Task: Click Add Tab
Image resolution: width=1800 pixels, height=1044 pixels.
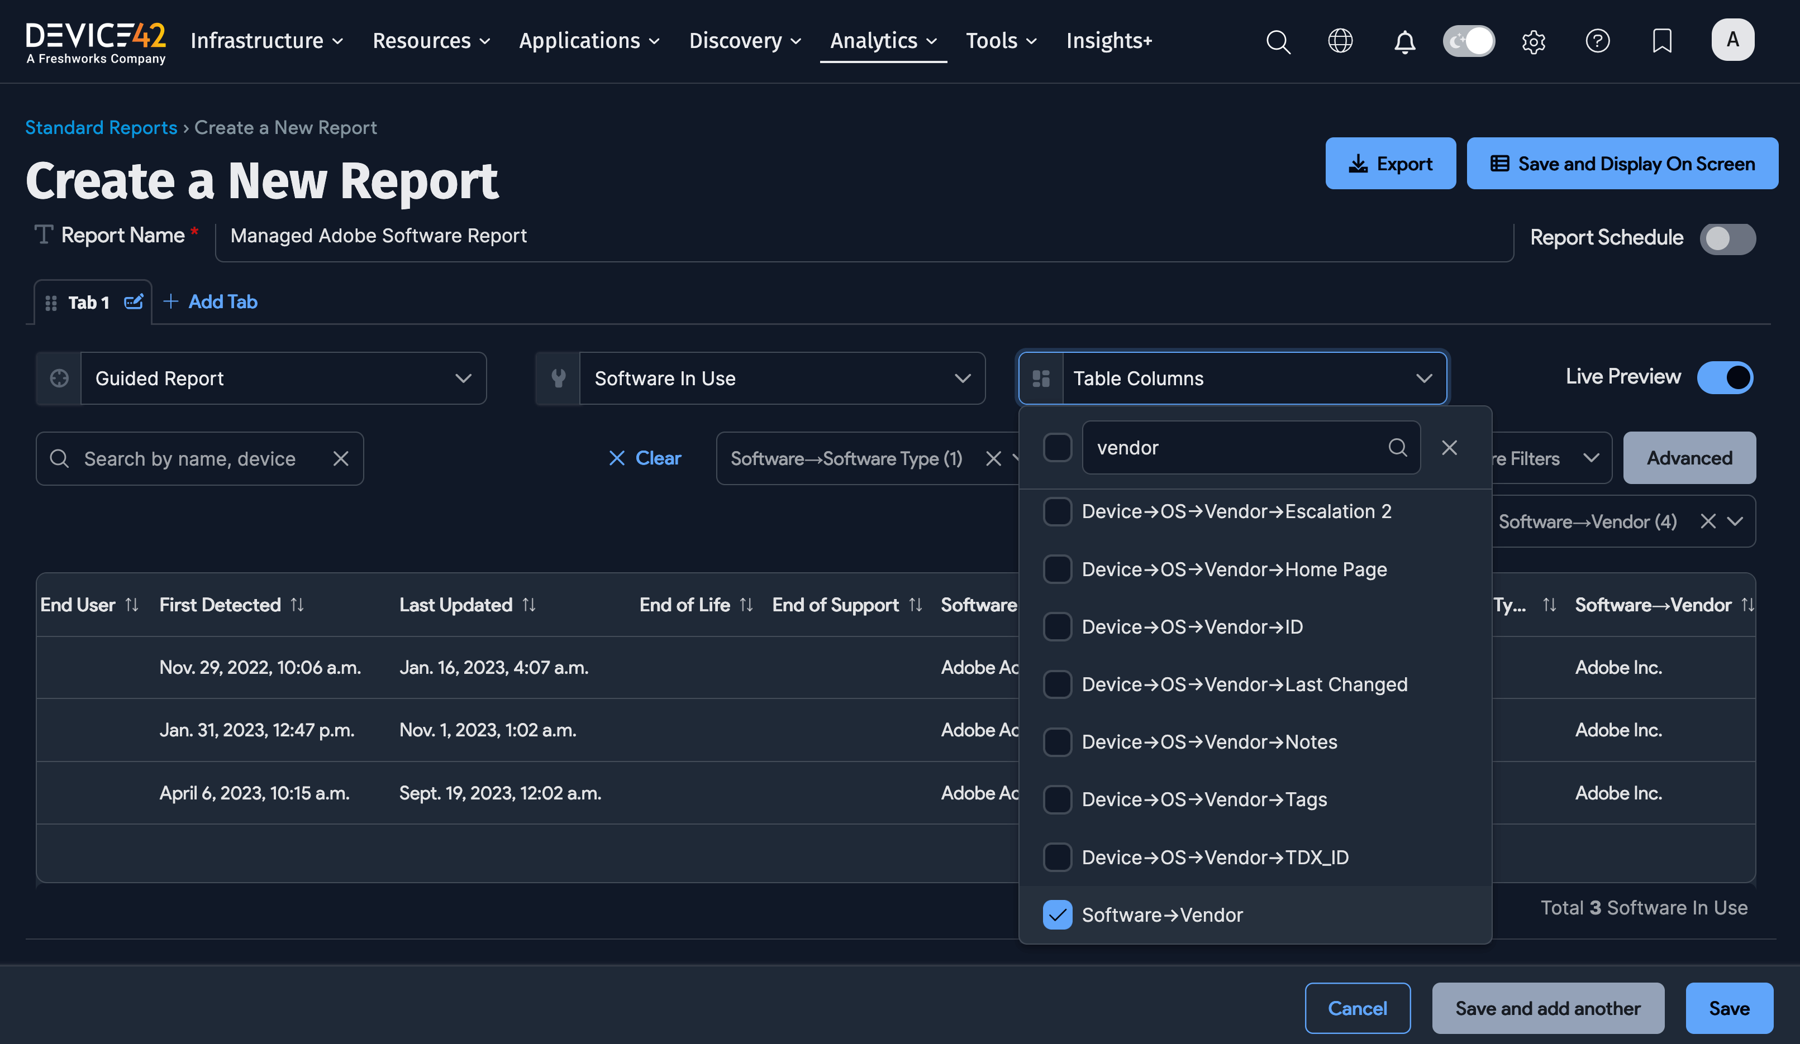Action: (x=211, y=302)
